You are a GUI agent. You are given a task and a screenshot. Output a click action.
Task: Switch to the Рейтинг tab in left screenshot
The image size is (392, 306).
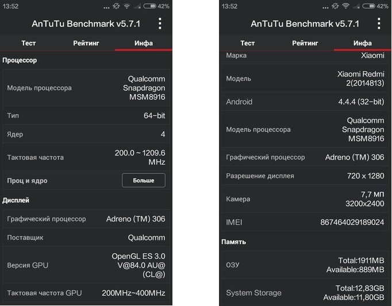[86, 43]
